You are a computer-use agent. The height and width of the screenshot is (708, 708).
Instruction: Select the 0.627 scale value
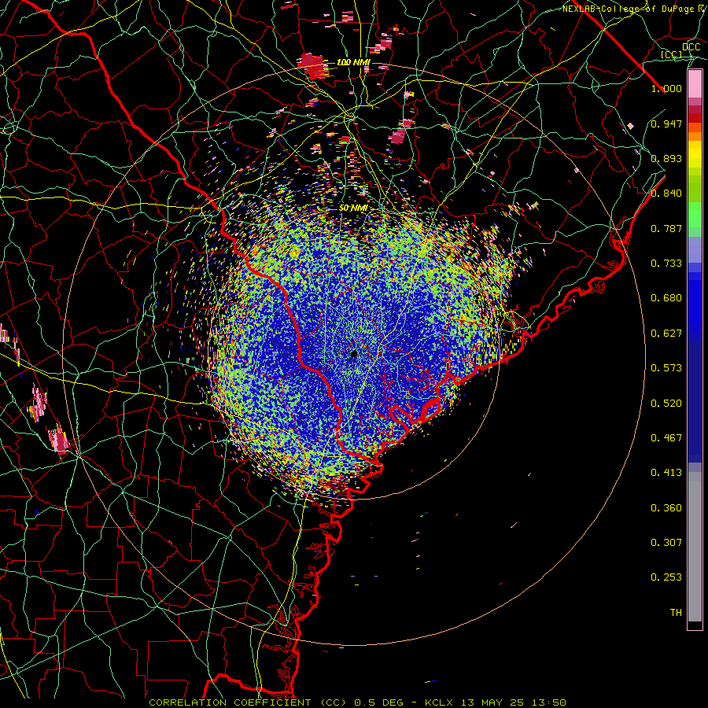pos(666,334)
